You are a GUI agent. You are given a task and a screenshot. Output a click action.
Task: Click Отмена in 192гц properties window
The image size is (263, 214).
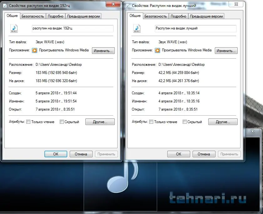(x=81, y=154)
